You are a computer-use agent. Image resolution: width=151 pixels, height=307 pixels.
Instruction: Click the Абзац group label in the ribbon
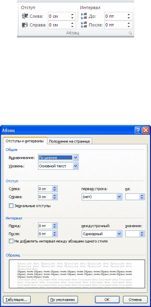[x=72, y=33]
